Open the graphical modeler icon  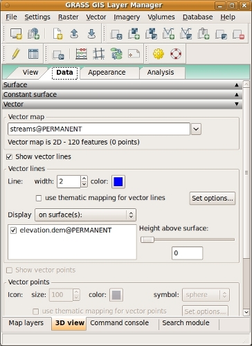click(116, 54)
